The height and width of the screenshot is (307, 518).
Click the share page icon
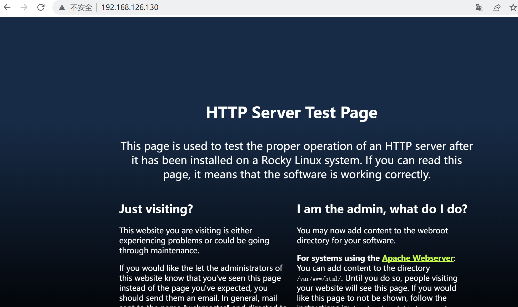click(x=496, y=7)
